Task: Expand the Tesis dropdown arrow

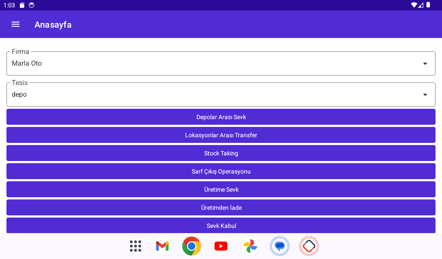Action: coord(425,95)
